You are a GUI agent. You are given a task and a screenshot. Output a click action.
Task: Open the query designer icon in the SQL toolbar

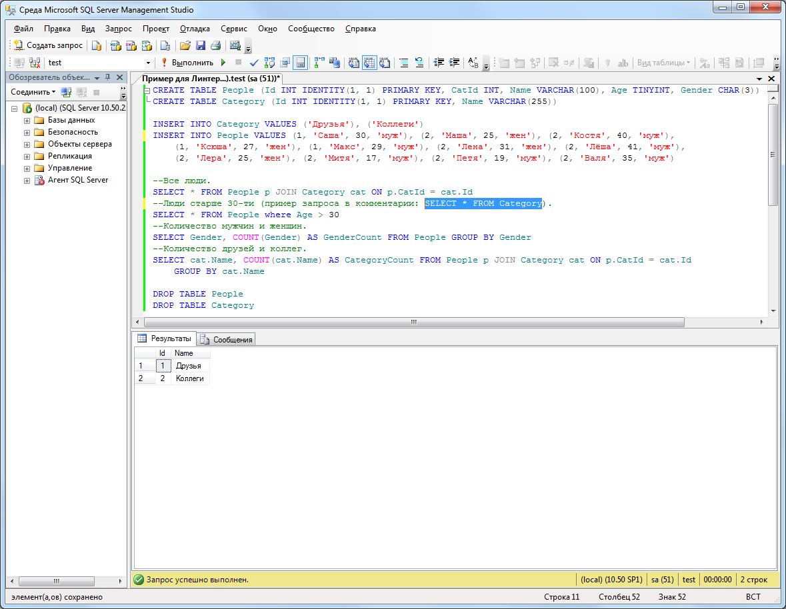(285, 63)
